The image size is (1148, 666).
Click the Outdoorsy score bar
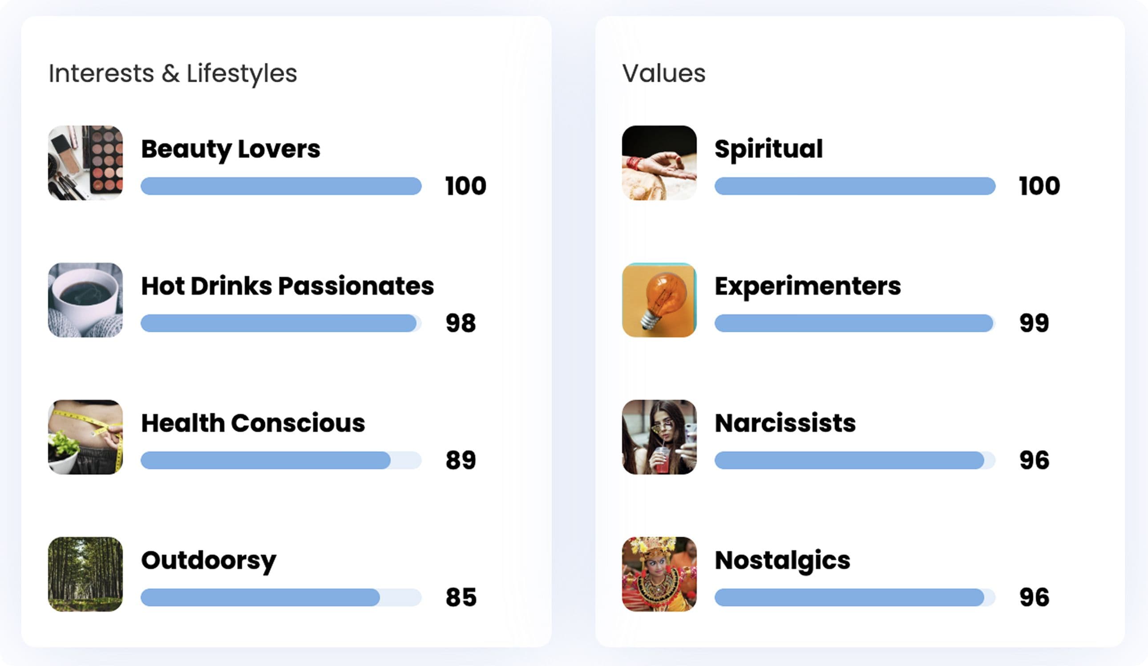281,597
